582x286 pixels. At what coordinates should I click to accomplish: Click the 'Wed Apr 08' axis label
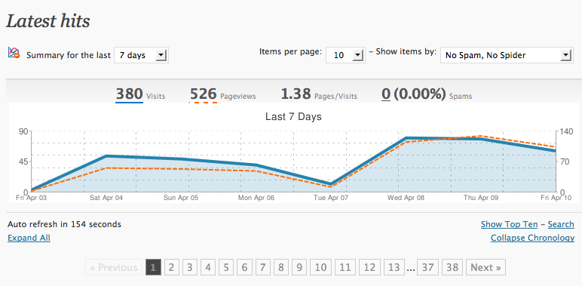point(406,198)
